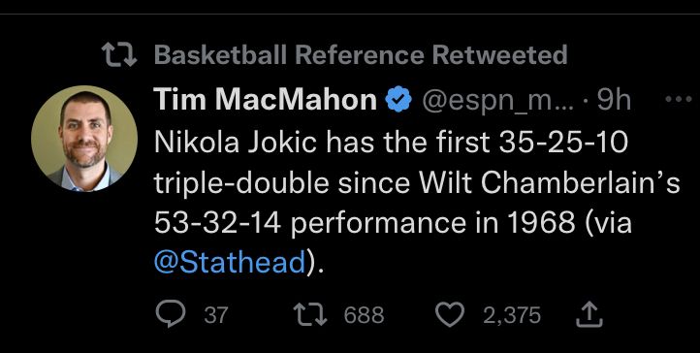Viewport: 700px width, 353px height.
Task: Open the share icon after 2,375
Action: (589, 314)
